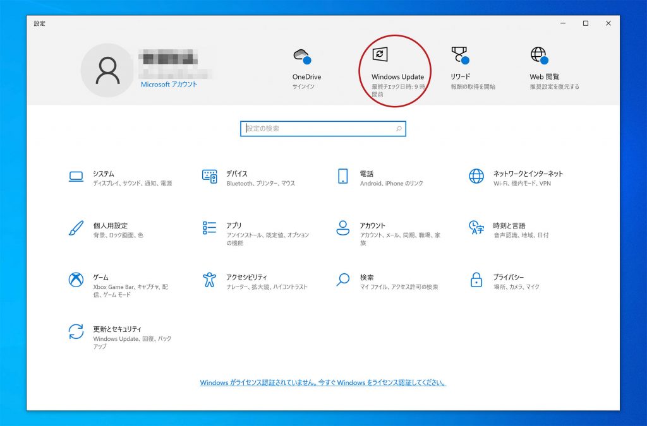
Task: Select the アカウント category label
Action: point(372,225)
